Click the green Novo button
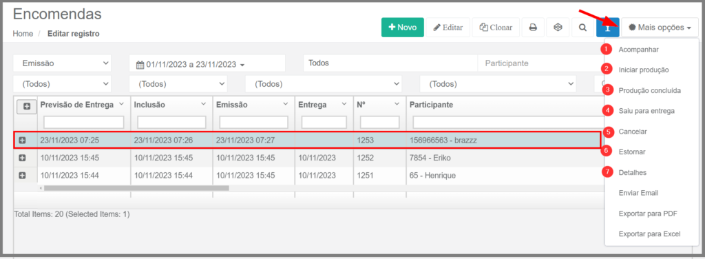Image resolution: width=705 pixels, height=259 pixels. pos(402,28)
